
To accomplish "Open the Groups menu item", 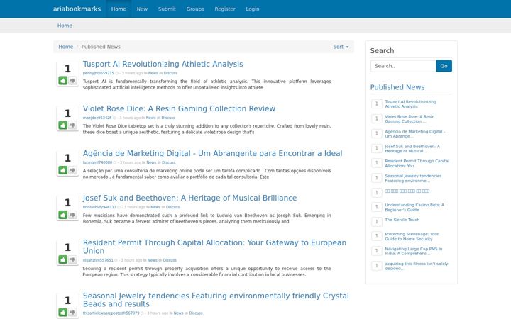I will click(195, 9).
